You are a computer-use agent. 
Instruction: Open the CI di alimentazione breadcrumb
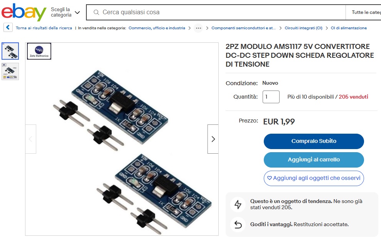click(x=349, y=28)
